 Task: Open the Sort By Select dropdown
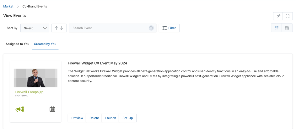point(35,28)
